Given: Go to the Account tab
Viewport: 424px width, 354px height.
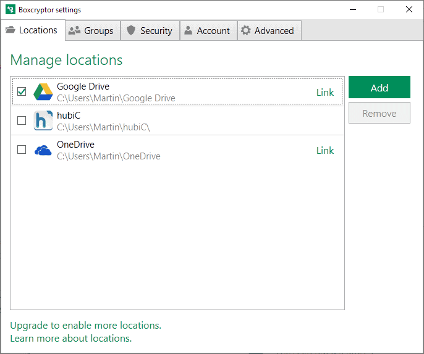Looking at the screenshot, I should point(208,31).
